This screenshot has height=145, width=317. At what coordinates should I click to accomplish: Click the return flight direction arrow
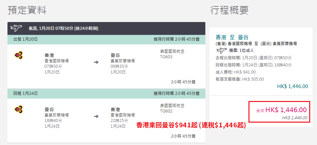96,116
